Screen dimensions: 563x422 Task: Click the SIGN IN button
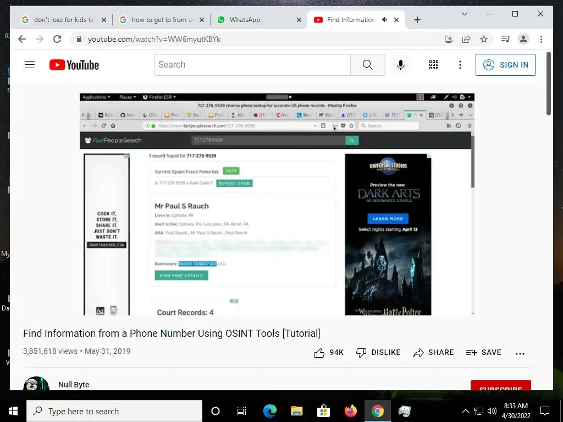[505, 65]
